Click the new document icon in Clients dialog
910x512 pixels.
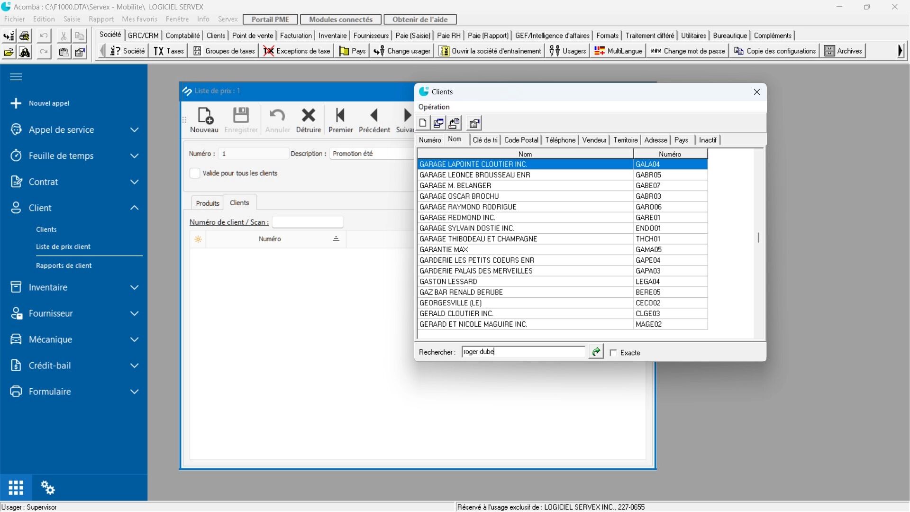coord(423,123)
